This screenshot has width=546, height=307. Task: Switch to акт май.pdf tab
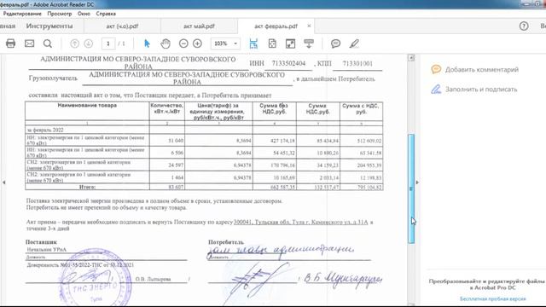[199, 26]
